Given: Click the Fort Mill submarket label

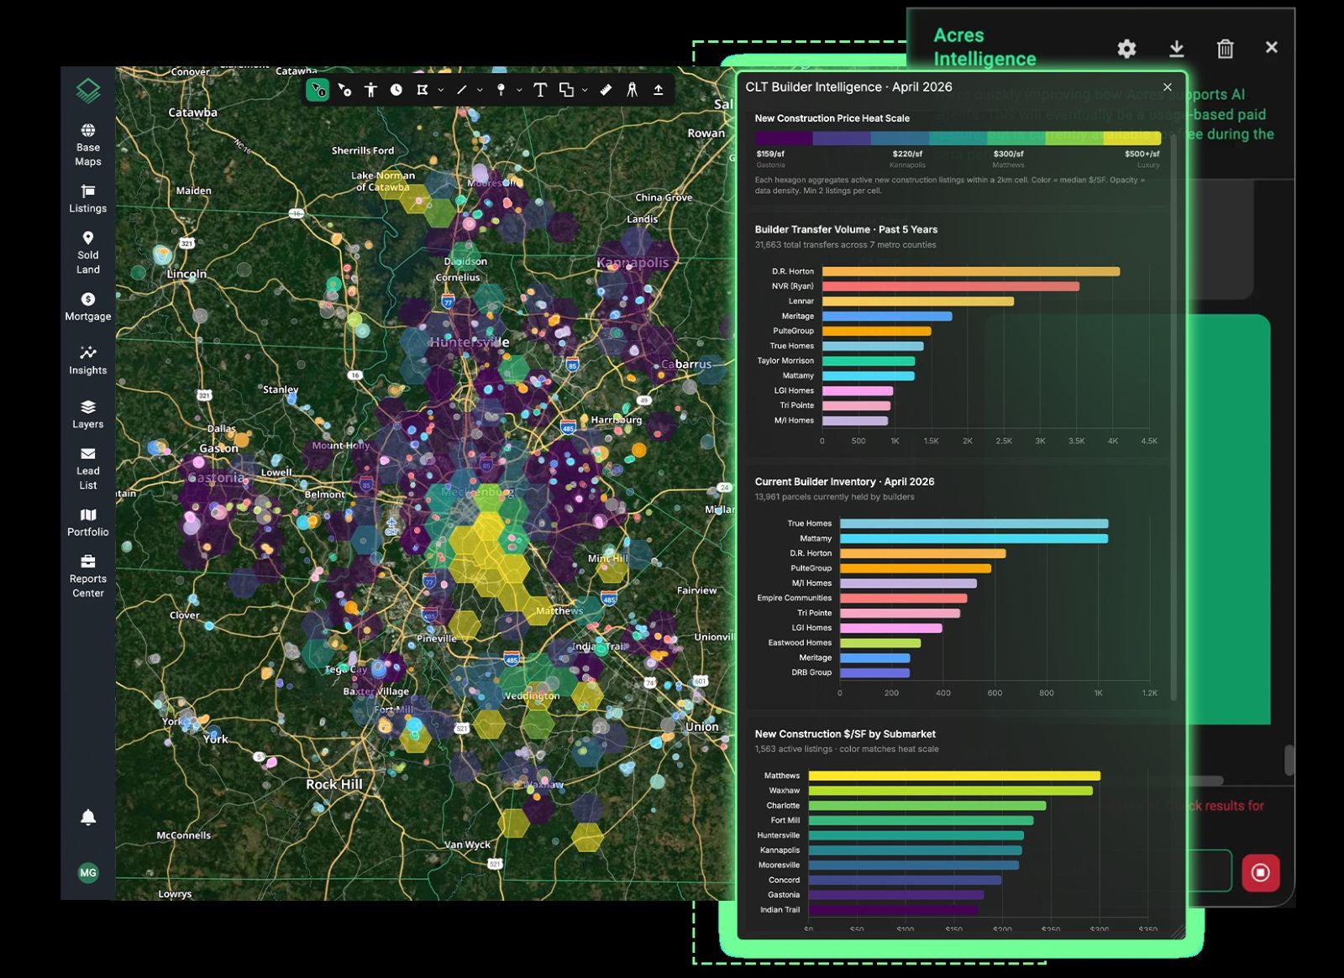Looking at the screenshot, I should [x=785, y=821].
